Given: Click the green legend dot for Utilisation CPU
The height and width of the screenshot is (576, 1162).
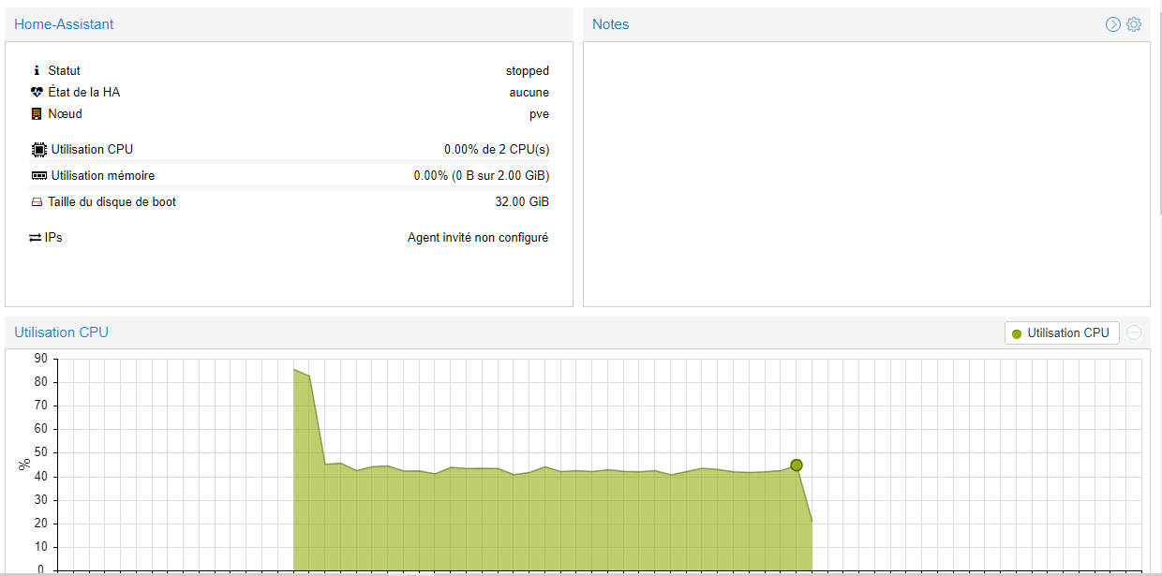Looking at the screenshot, I should point(1017,333).
